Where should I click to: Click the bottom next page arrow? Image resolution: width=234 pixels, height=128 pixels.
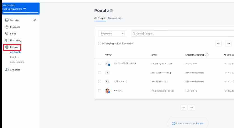tap(192, 107)
